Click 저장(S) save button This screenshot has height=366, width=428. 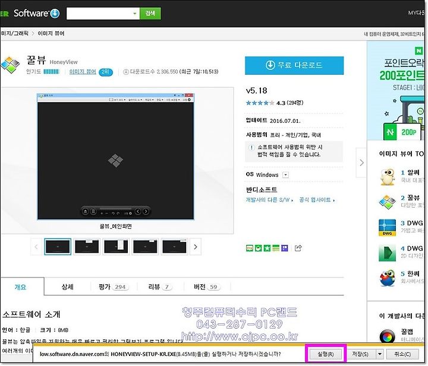tap(360, 354)
